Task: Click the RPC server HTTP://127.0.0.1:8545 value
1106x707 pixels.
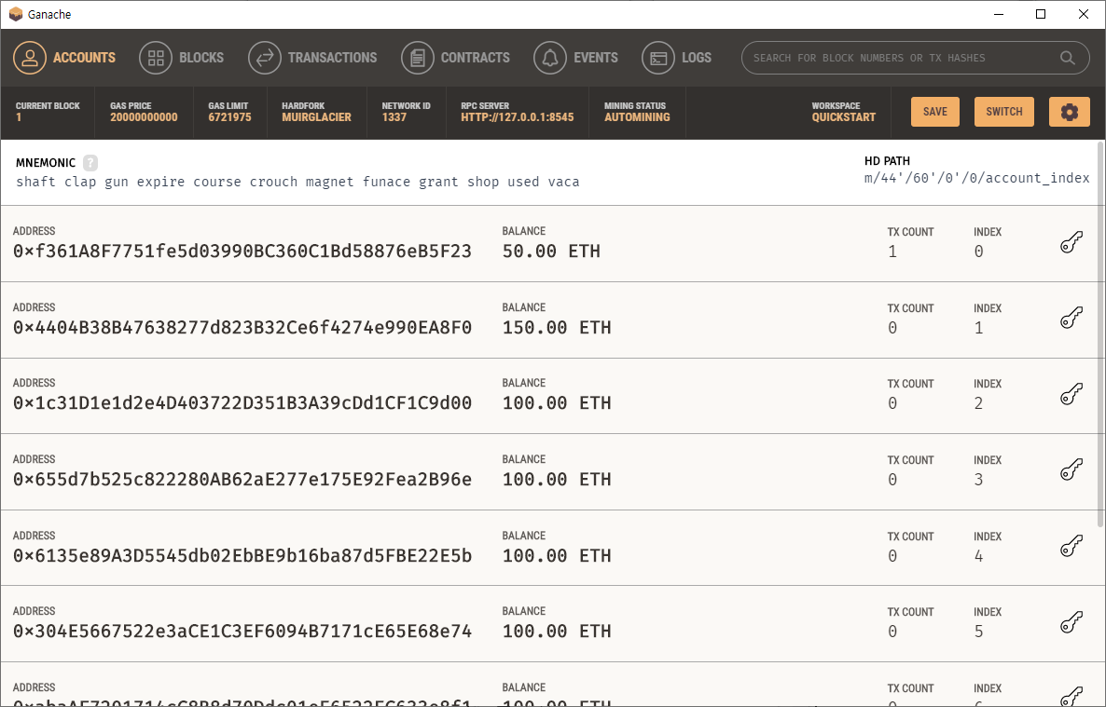Action: (517, 117)
